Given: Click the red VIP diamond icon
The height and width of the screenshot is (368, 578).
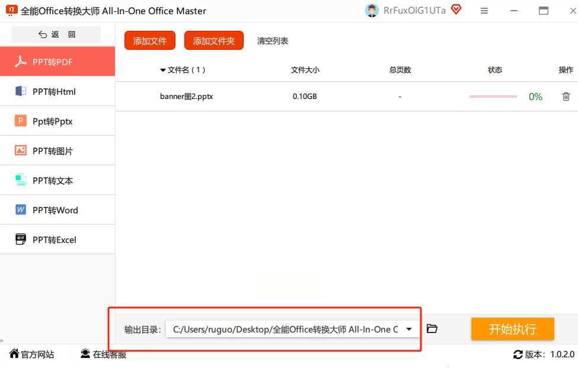Looking at the screenshot, I should [x=456, y=9].
